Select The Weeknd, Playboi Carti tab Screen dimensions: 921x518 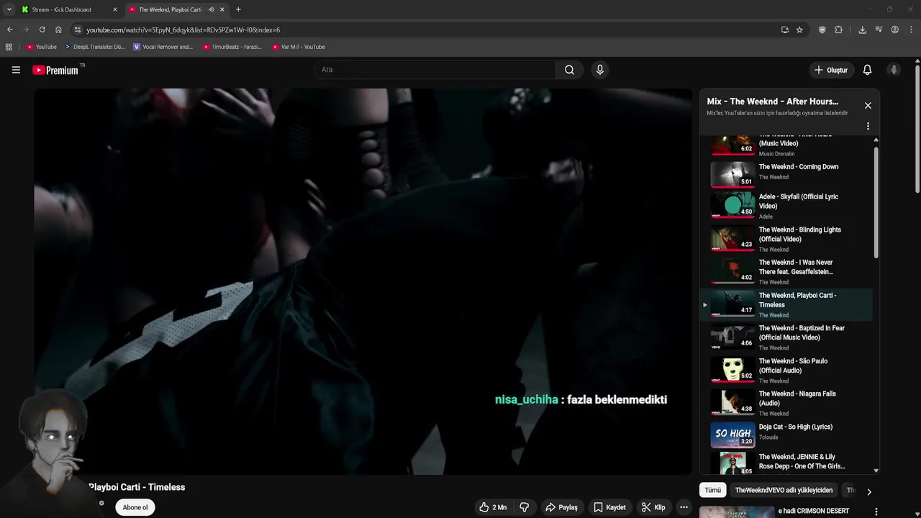(x=176, y=9)
